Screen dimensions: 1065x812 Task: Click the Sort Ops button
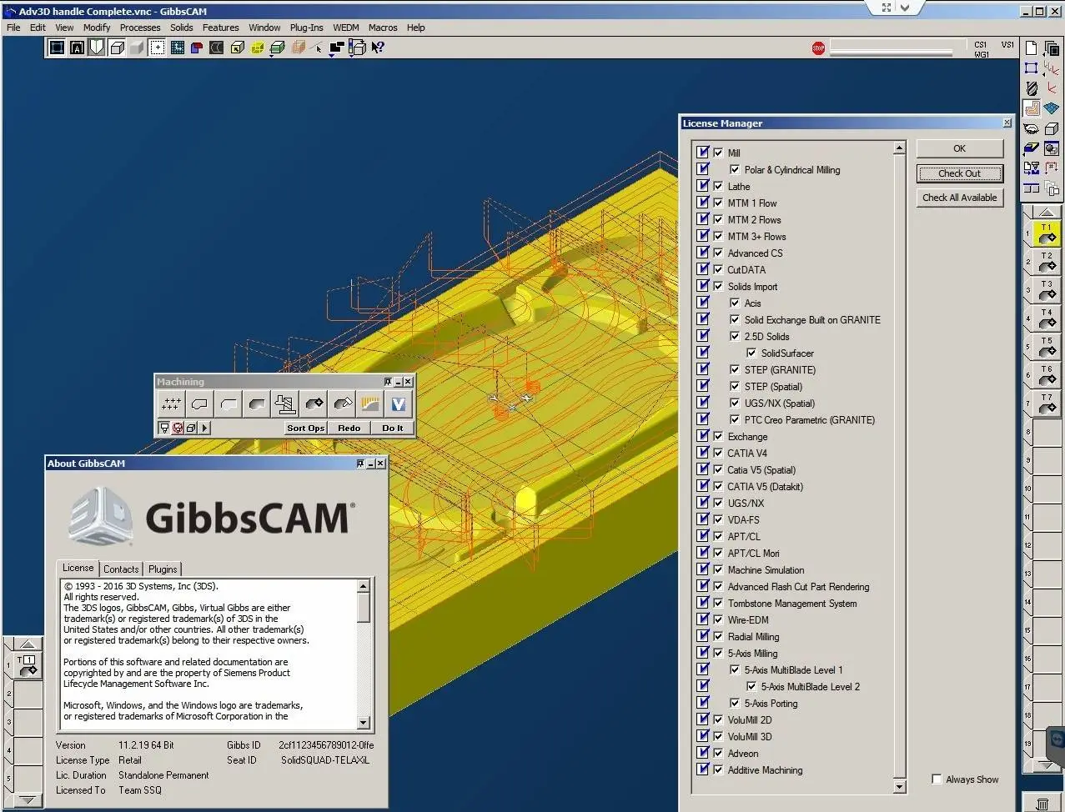click(x=306, y=429)
